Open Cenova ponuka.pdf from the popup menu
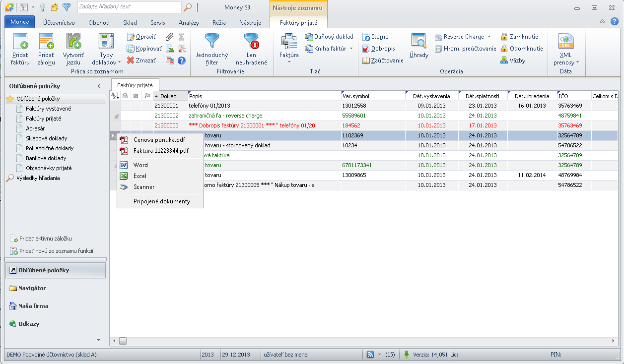Image resolution: width=624 pixels, height=364 pixels. click(x=160, y=140)
